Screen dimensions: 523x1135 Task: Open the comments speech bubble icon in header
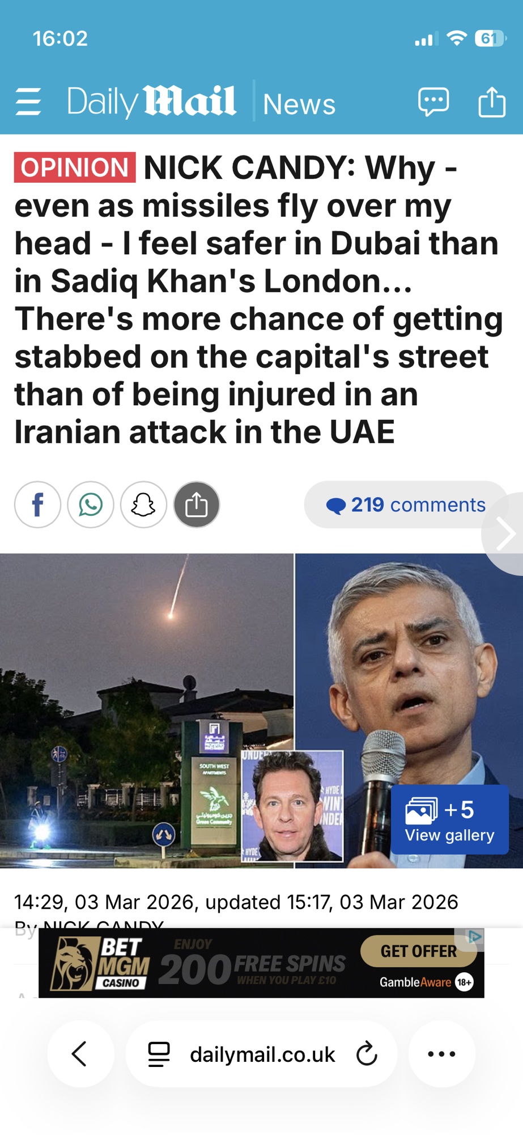point(433,102)
